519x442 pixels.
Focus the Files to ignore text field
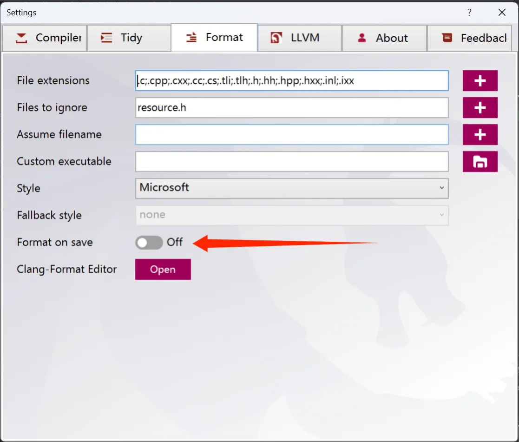click(x=291, y=108)
